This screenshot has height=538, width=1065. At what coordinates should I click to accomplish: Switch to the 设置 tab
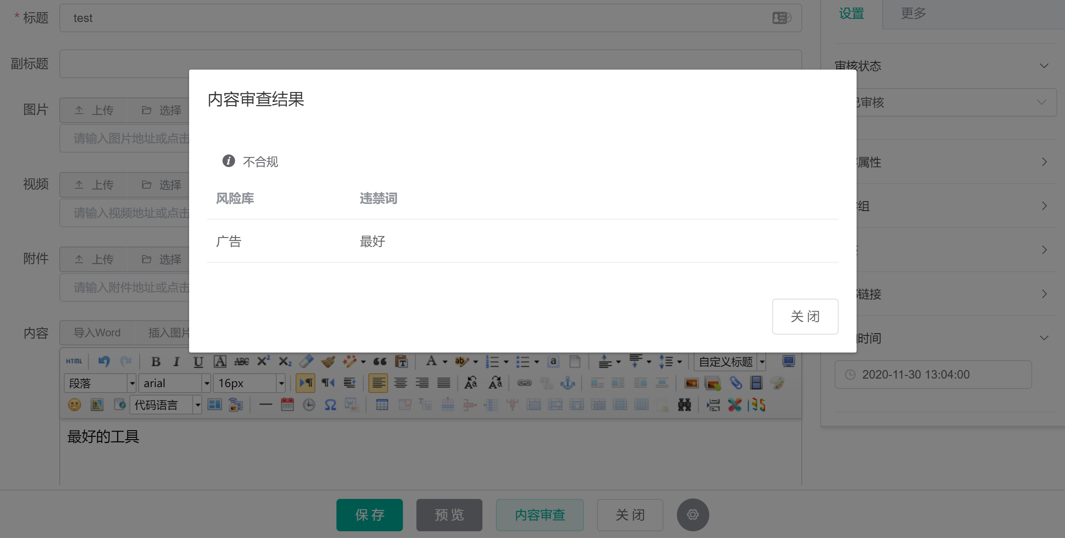click(x=851, y=13)
